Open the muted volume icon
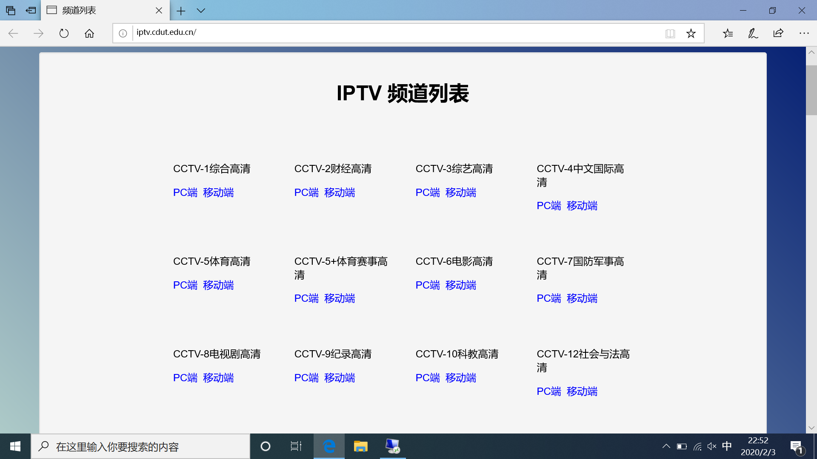The height and width of the screenshot is (459, 817). click(x=712, y=446)
